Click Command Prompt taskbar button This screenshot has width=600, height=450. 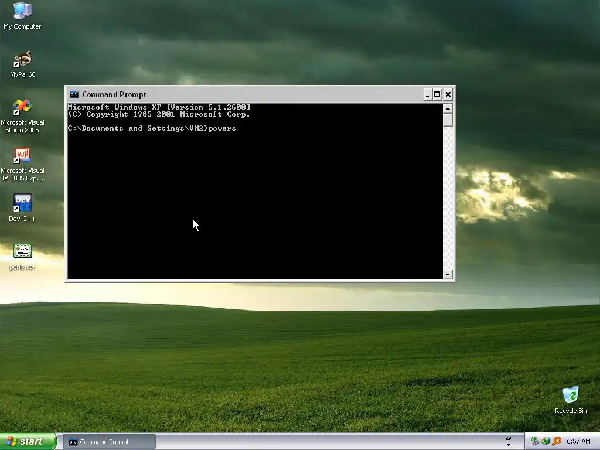[109, 442]
